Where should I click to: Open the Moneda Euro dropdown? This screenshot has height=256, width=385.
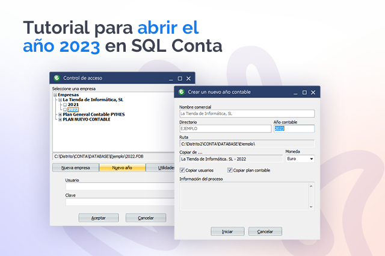[310, 159]
